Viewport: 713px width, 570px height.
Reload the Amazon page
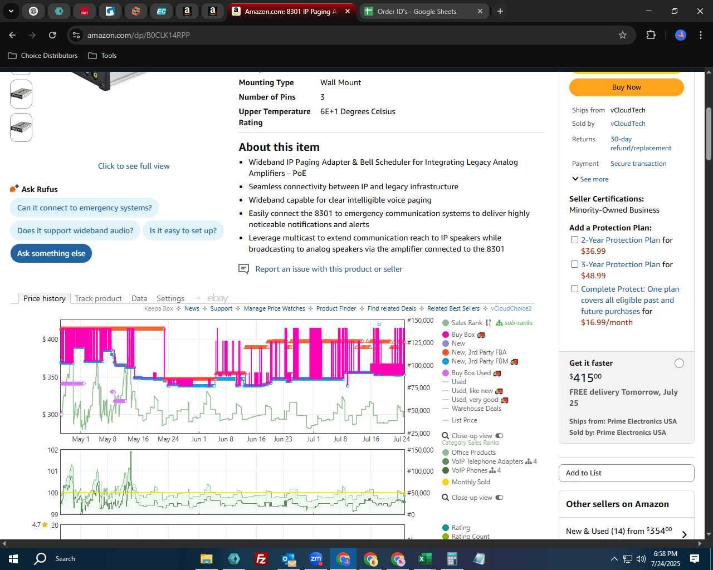pyautogui.click(x=52, y=35)
